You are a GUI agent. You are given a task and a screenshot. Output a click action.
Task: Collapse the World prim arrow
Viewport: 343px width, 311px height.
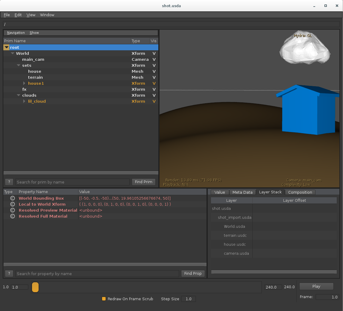click(13, 53)
